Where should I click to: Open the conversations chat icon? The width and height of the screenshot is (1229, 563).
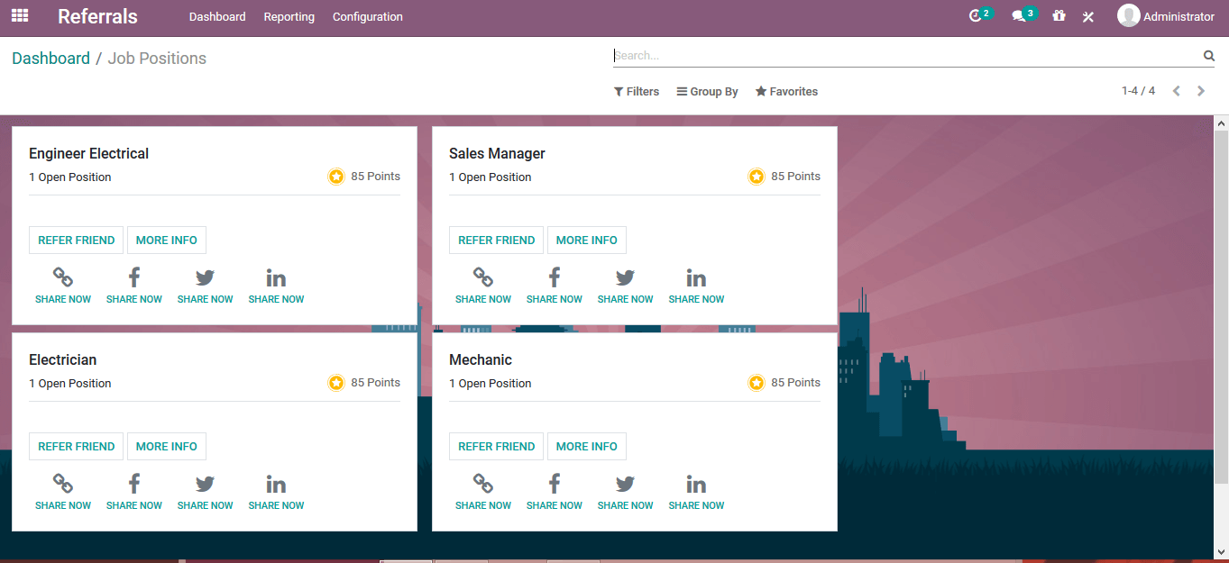[x=1019, y=16]
